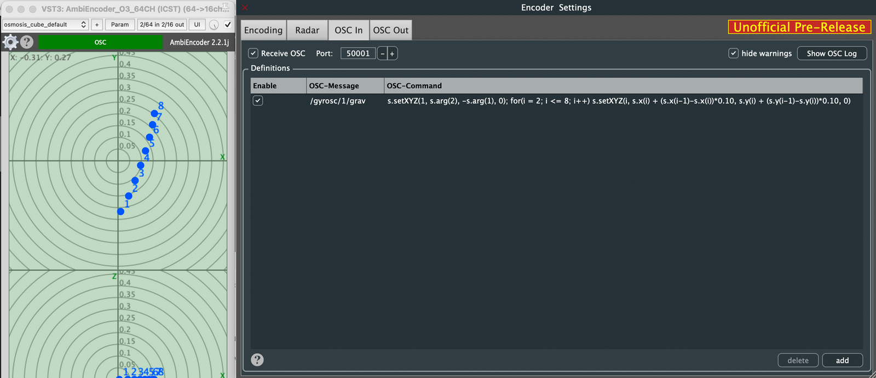
Task: Decrease OSC port with minus button
Action: (x=382, y=54)
